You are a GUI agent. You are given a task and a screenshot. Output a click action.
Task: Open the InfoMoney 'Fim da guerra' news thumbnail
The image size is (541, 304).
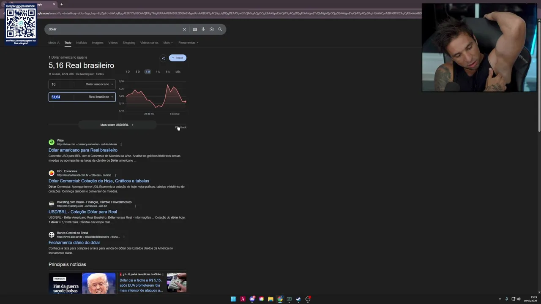tap(82, 282)
